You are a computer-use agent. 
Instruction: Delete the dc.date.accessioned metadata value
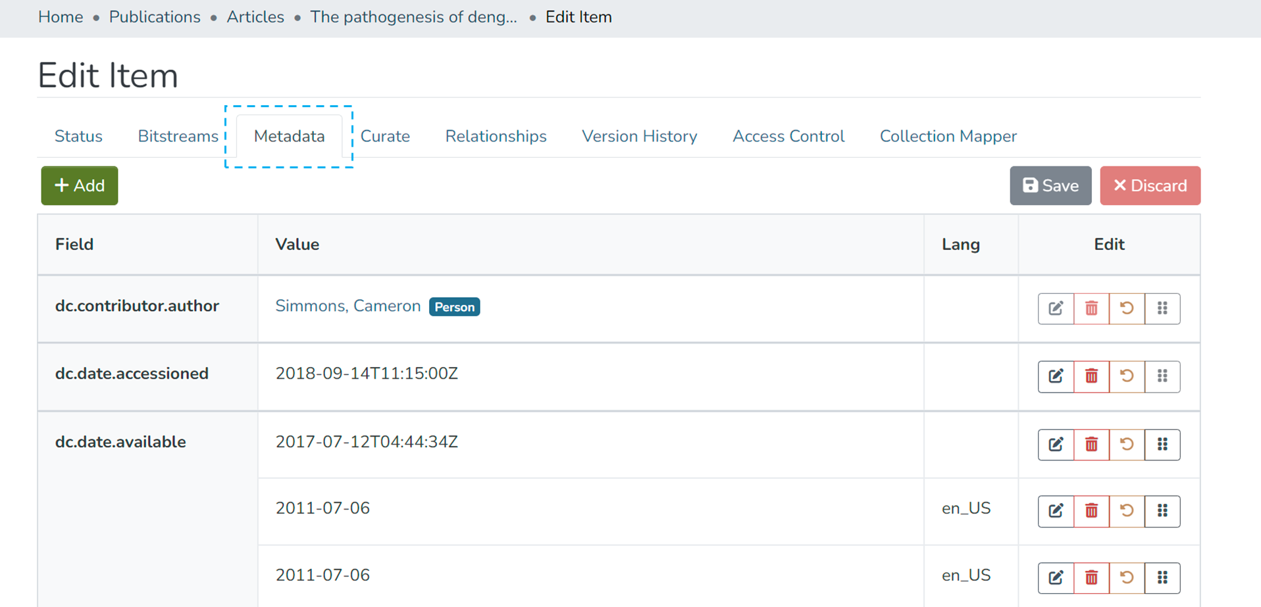[x=1091, y=376]
